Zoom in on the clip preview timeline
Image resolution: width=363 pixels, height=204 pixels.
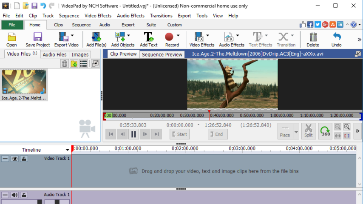347,127
